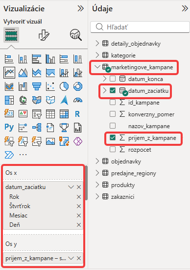190x270 pixels.
Task: Remove Deň level from the hierarchy
Action: (79, 225)
